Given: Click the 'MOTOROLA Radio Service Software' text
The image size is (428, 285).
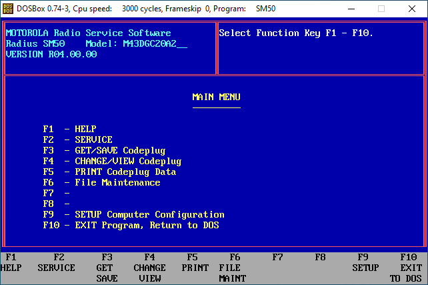Looking at the screenshot, I should click(88, 33).
